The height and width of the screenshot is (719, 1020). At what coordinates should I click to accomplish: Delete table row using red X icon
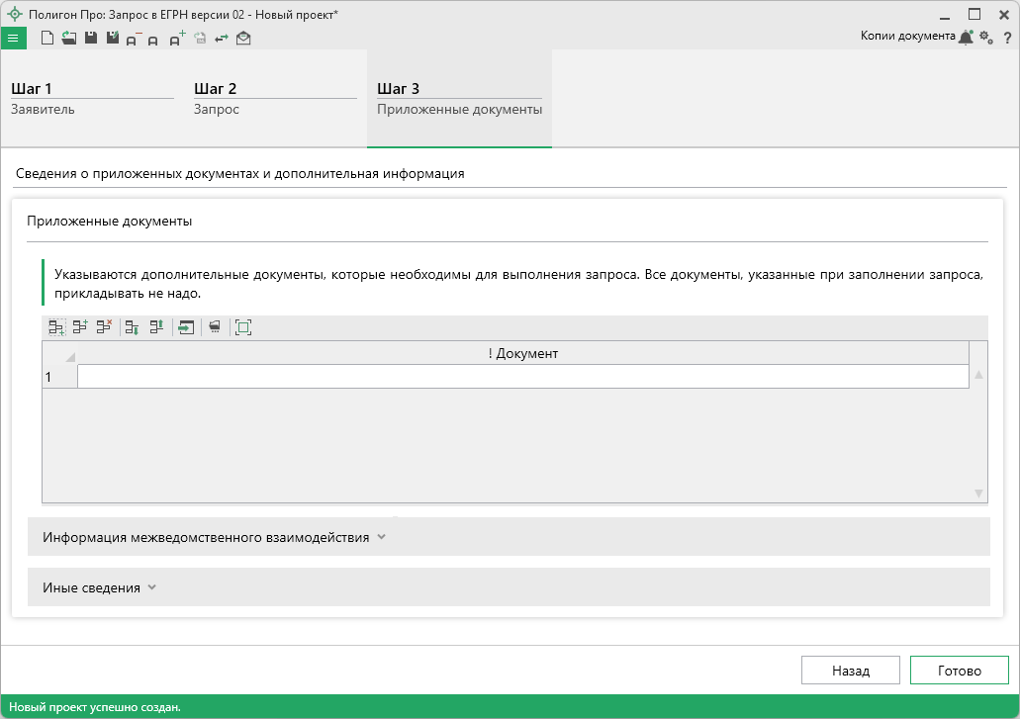[105, 327]
